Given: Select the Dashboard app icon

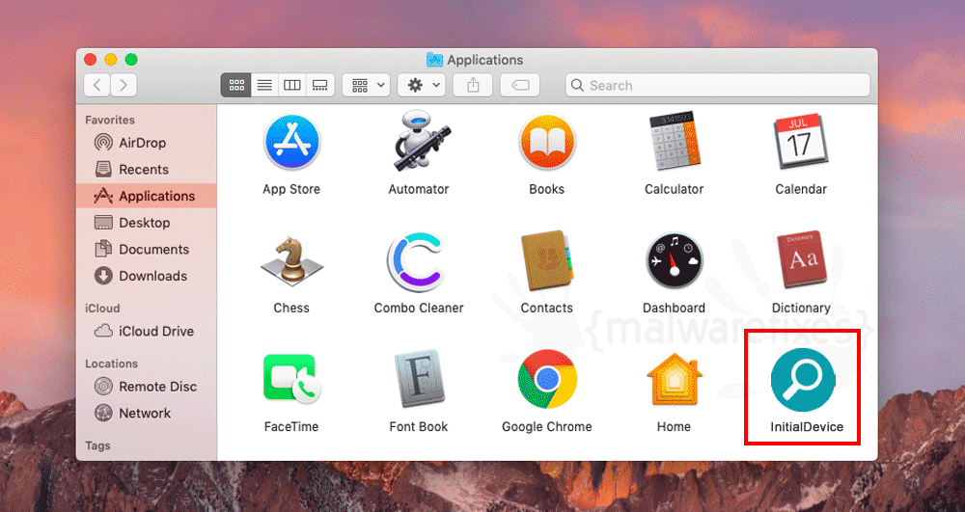Looking at the screenshot, I should [674, 260].
